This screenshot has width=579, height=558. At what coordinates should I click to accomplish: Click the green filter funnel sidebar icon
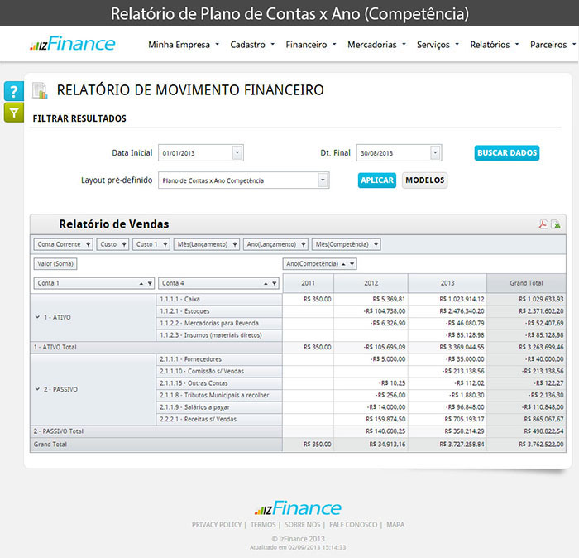(14, 113)
